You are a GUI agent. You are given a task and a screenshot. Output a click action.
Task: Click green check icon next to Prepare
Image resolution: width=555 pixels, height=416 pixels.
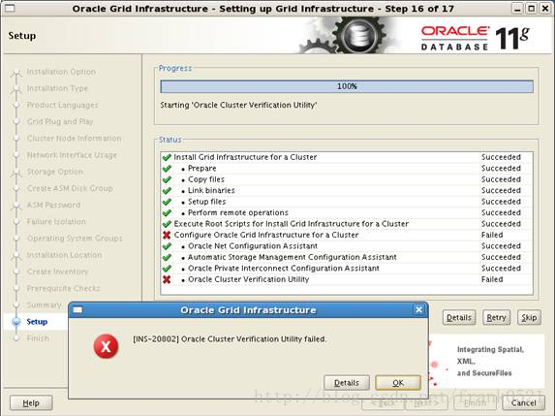(167, 169)
